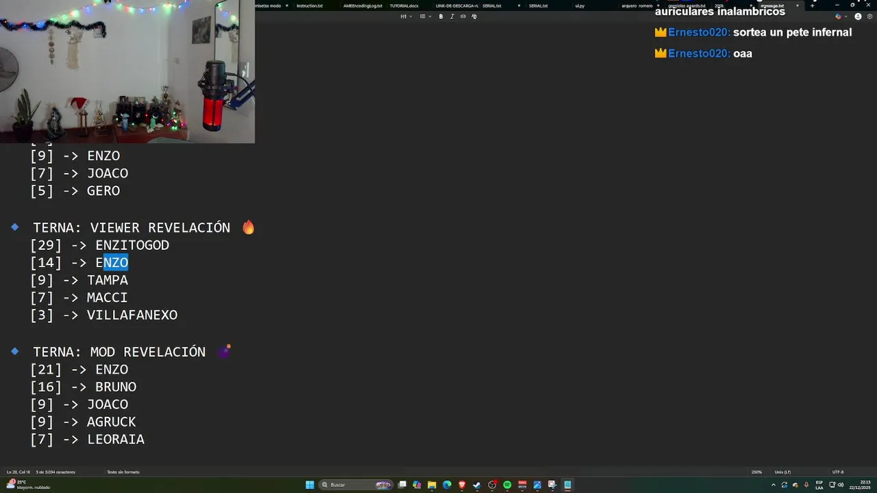Click the heading TERNA: MOD REVELACIÓN
Screen dimensions: 877x493
pos(119,351)
